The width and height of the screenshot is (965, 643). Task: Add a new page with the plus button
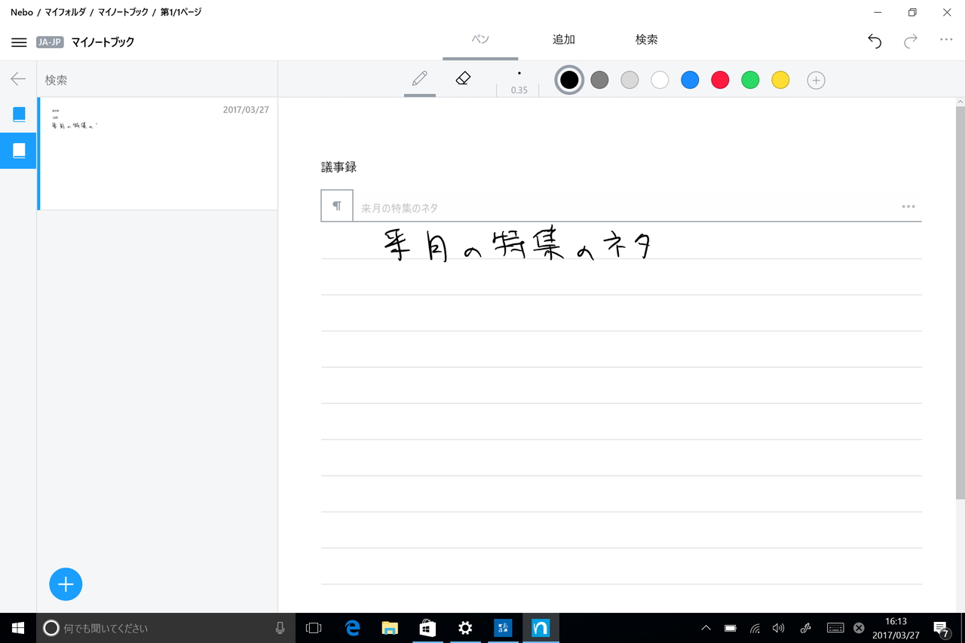(66, 584)
